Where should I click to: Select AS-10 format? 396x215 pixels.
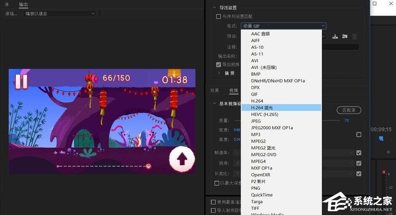[281, 47]
